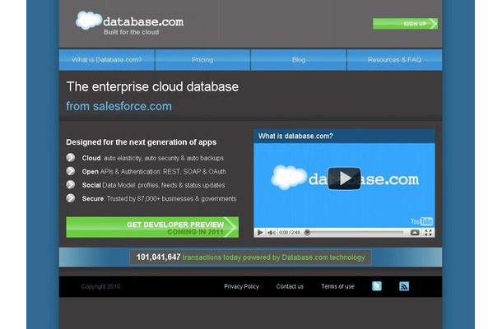Click the video pop-up menu arrow icon
The width and height of the screenshot is (502, 329).
[415, 232]
